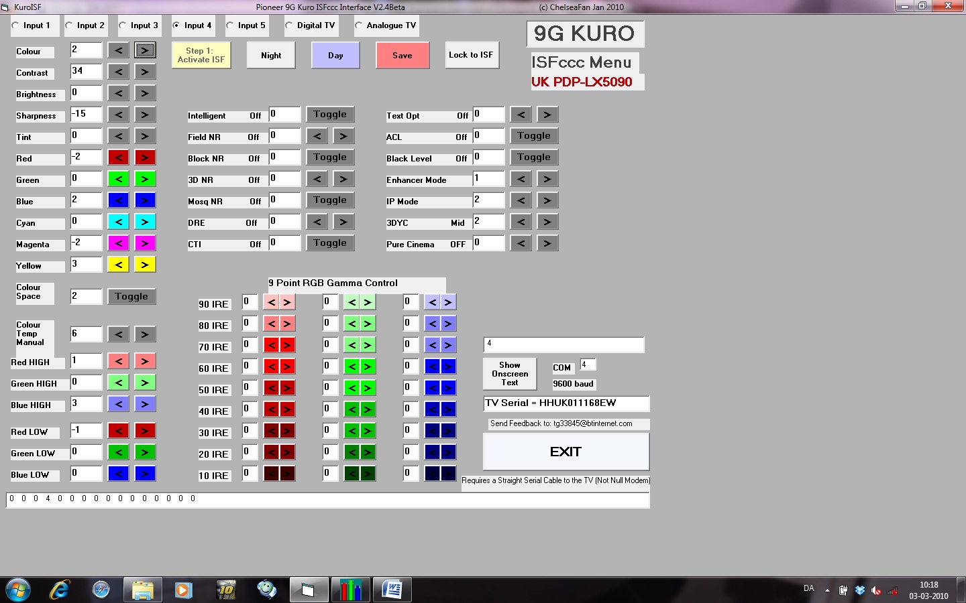The width and height of the screenshot is (966, 603).
Task: Decrease 3D NR with left arrow
Action: (x=317, y=179)
